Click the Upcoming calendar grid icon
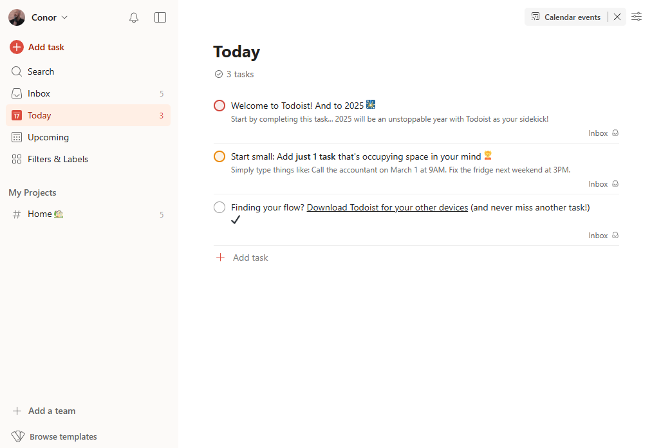The width and height of the screenshot is (652, 448). [17, 137]
